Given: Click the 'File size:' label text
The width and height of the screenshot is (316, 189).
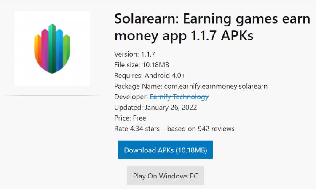Looking at the screenshot, I should [x=127, y=65].
